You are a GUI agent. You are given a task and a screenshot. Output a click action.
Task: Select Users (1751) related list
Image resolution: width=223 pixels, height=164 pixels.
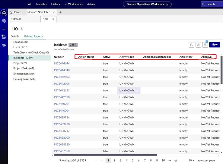[x=21, y=47]
